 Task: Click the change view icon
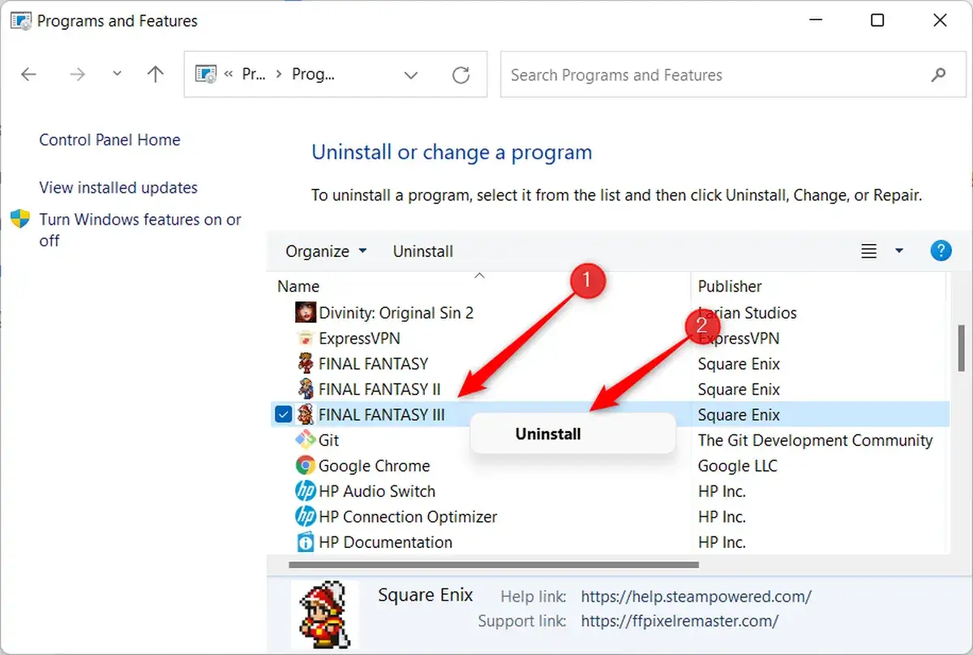[869, 251]
